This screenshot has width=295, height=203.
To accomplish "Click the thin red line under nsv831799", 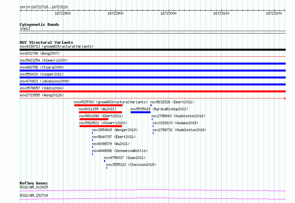I will point(152,56).
